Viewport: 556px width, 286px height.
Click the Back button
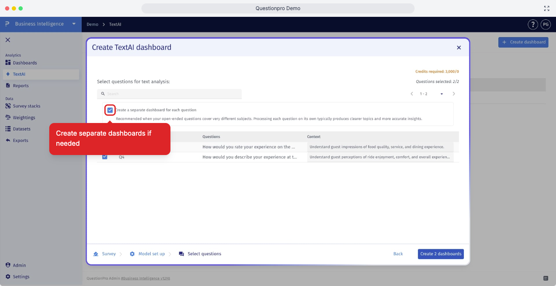[x=398, y=254]
